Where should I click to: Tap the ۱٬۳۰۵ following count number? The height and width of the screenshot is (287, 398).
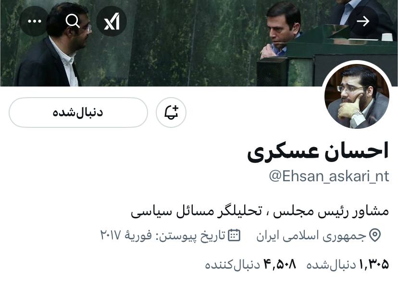coord(374,264)
